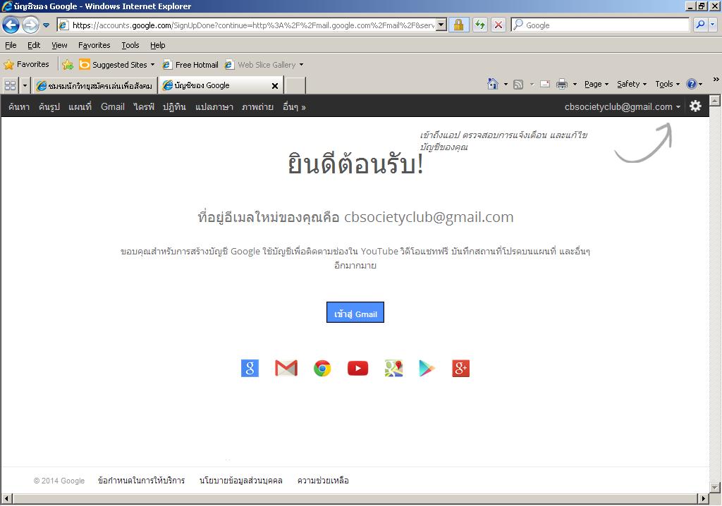Image resolution: width=722 pixels, height=506 pixels.
Task: Click the security lock icon in address bar
Action: tap(458, 25)
